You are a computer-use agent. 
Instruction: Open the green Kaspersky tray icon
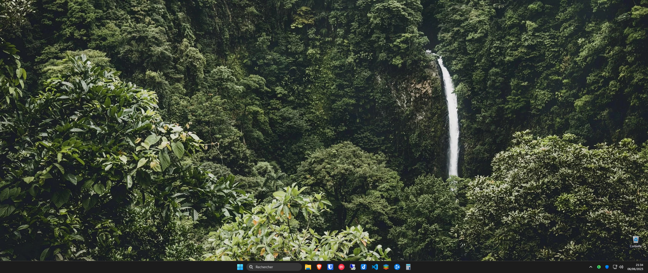coord(599,267)
